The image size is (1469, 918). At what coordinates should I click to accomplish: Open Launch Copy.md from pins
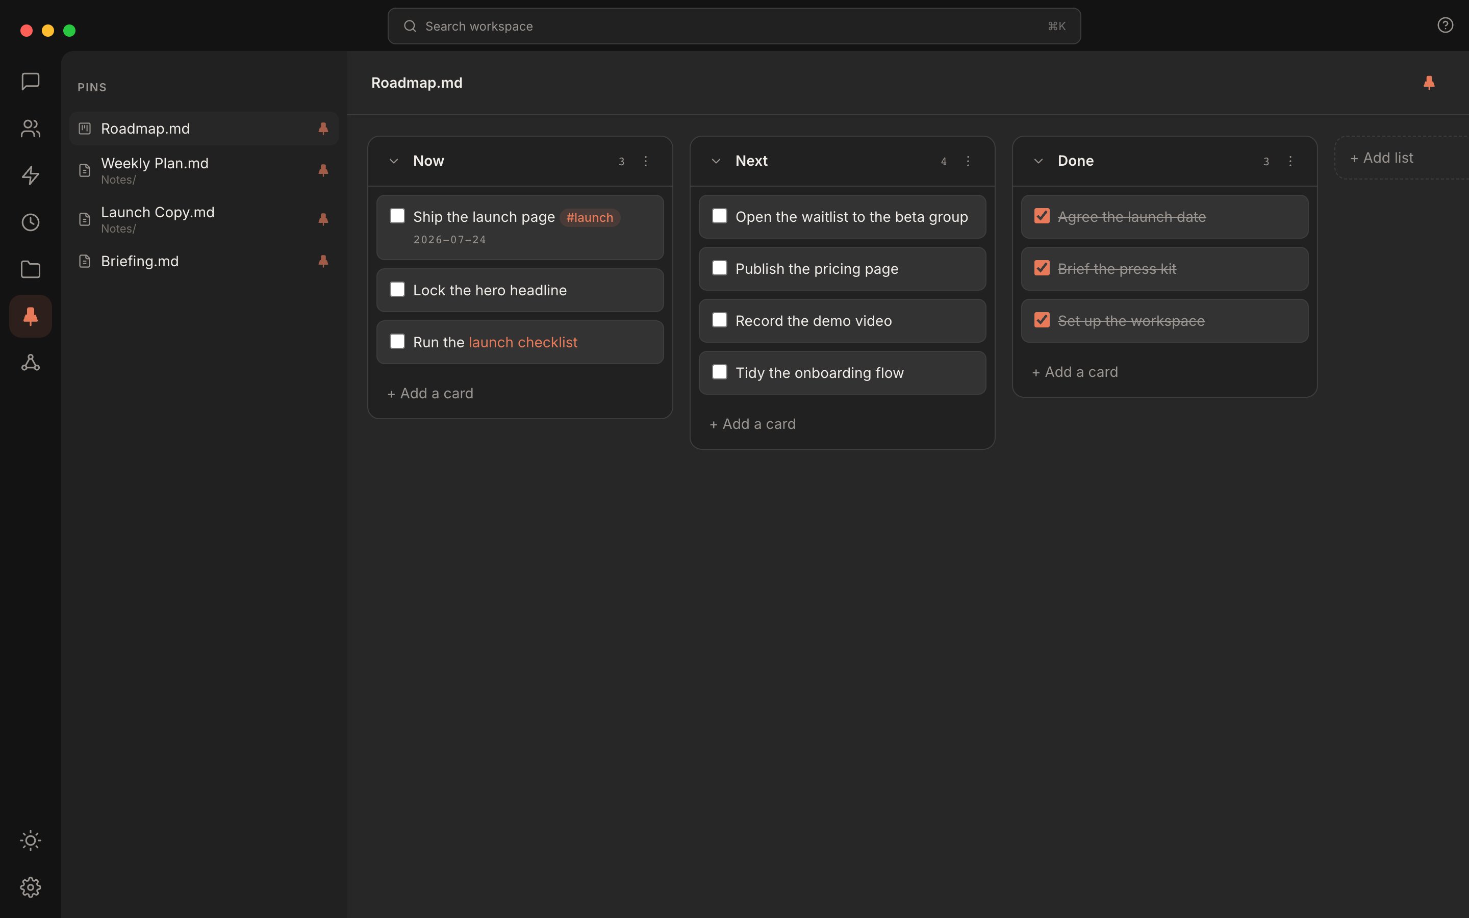pyautogui.click(x=204, y=219)
